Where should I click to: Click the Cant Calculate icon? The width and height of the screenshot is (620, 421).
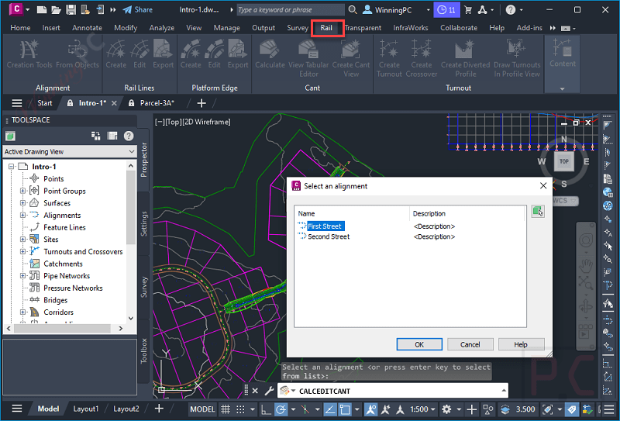click(270, 50)
